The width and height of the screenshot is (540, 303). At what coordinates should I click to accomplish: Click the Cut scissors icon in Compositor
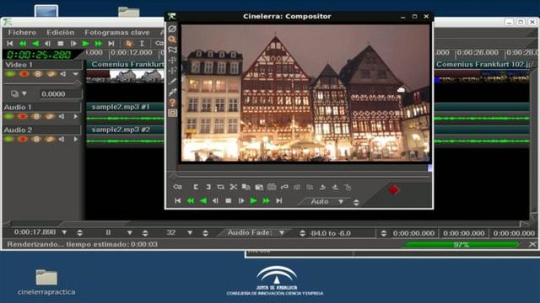pyautogui.click(x=234, y=187)
